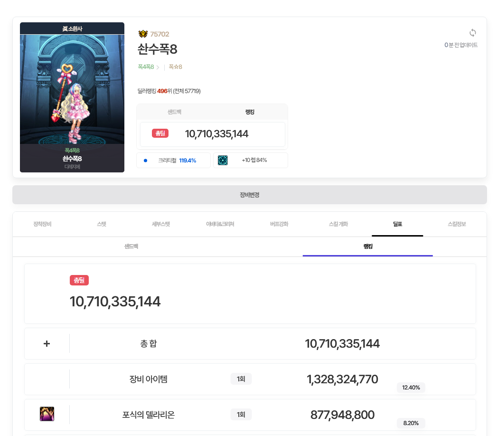
Task: Select the 샌드백 sub-tab below main tabs
Action: pos(131,246)
